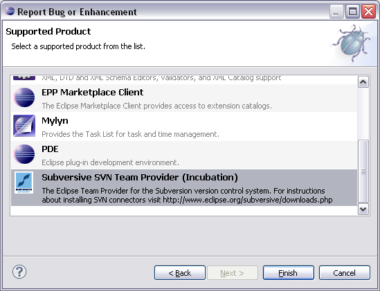Select Mylyn from the product list
This screenshot has width=380, height=291.
[x=184, y=126]
